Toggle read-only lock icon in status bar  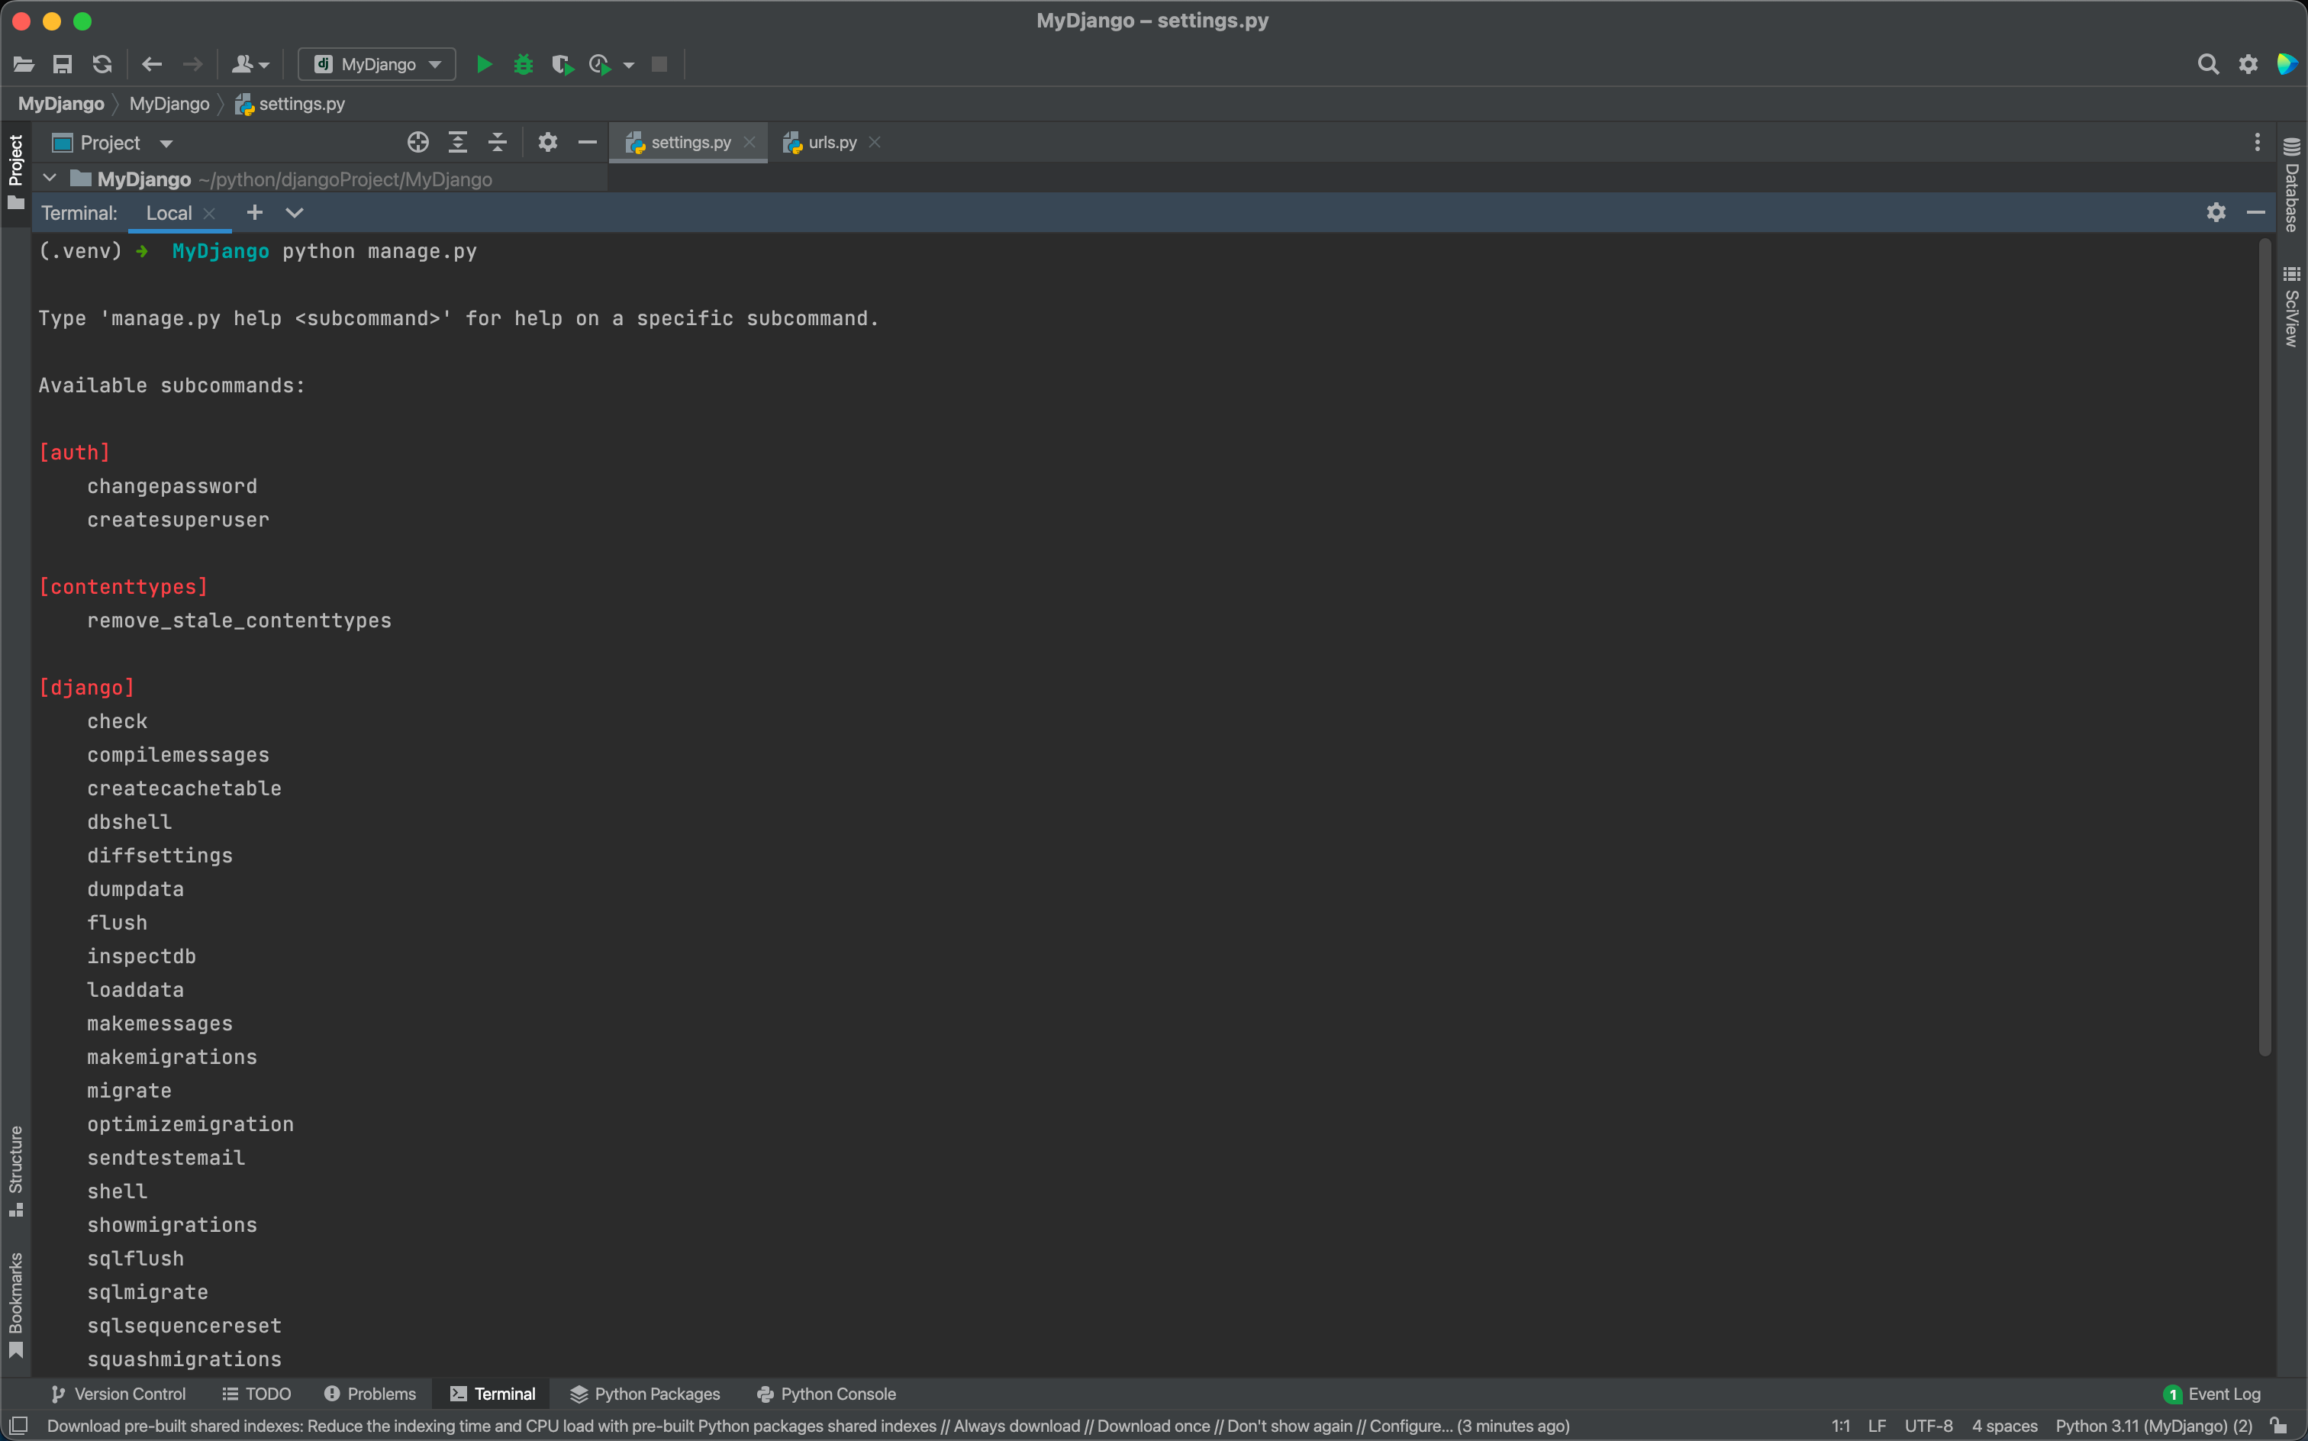point(2280,1426)
